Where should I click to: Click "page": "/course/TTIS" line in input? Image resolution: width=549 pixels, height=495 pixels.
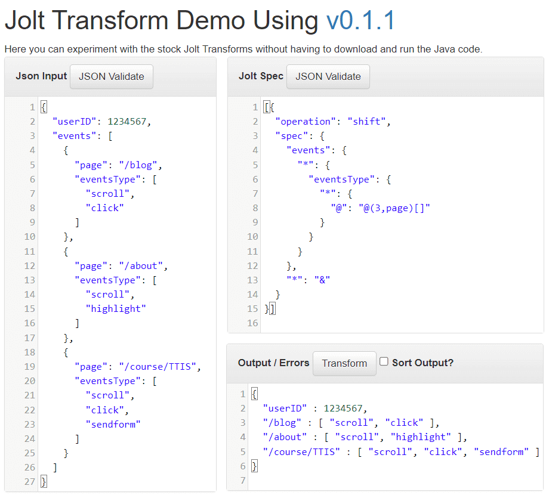point(138,367)
